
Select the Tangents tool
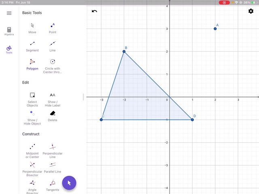click(53, 186)
